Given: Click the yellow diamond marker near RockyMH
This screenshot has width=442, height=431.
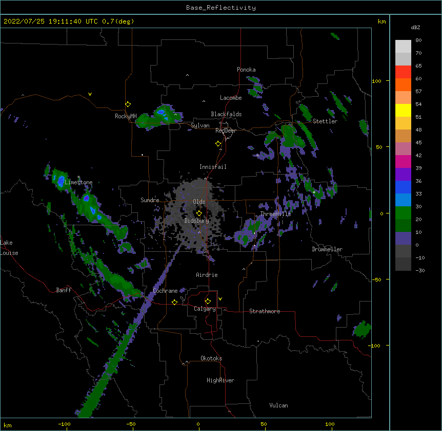Looking at the screenshot, I should click(x=128, y=104).
